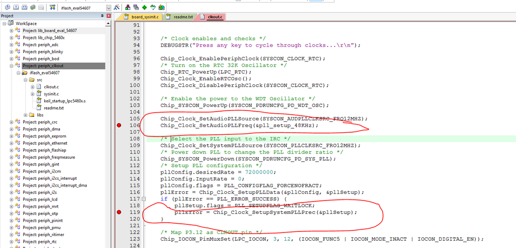Click the Batch Build toolbar icon
Viewport: 516px width, 248px height.
click(33, 7)
